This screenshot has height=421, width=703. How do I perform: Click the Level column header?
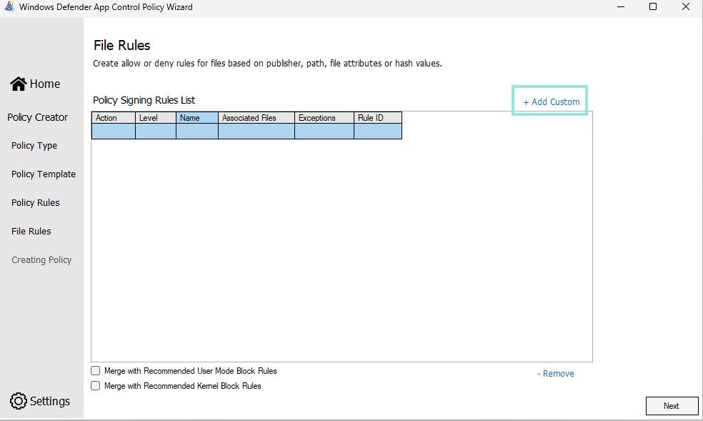coord(155,118)
